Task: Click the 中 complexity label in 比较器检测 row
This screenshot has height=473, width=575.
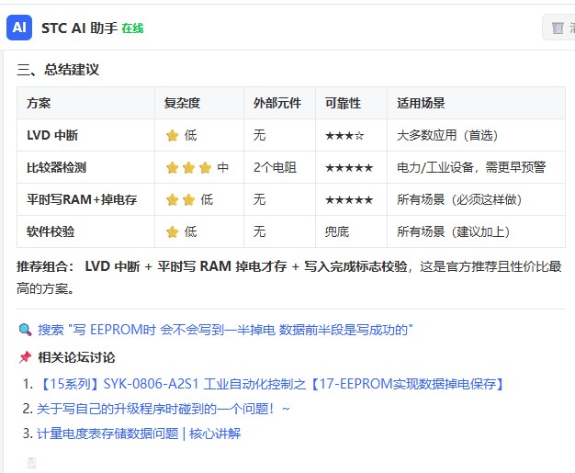Action: 223,167
